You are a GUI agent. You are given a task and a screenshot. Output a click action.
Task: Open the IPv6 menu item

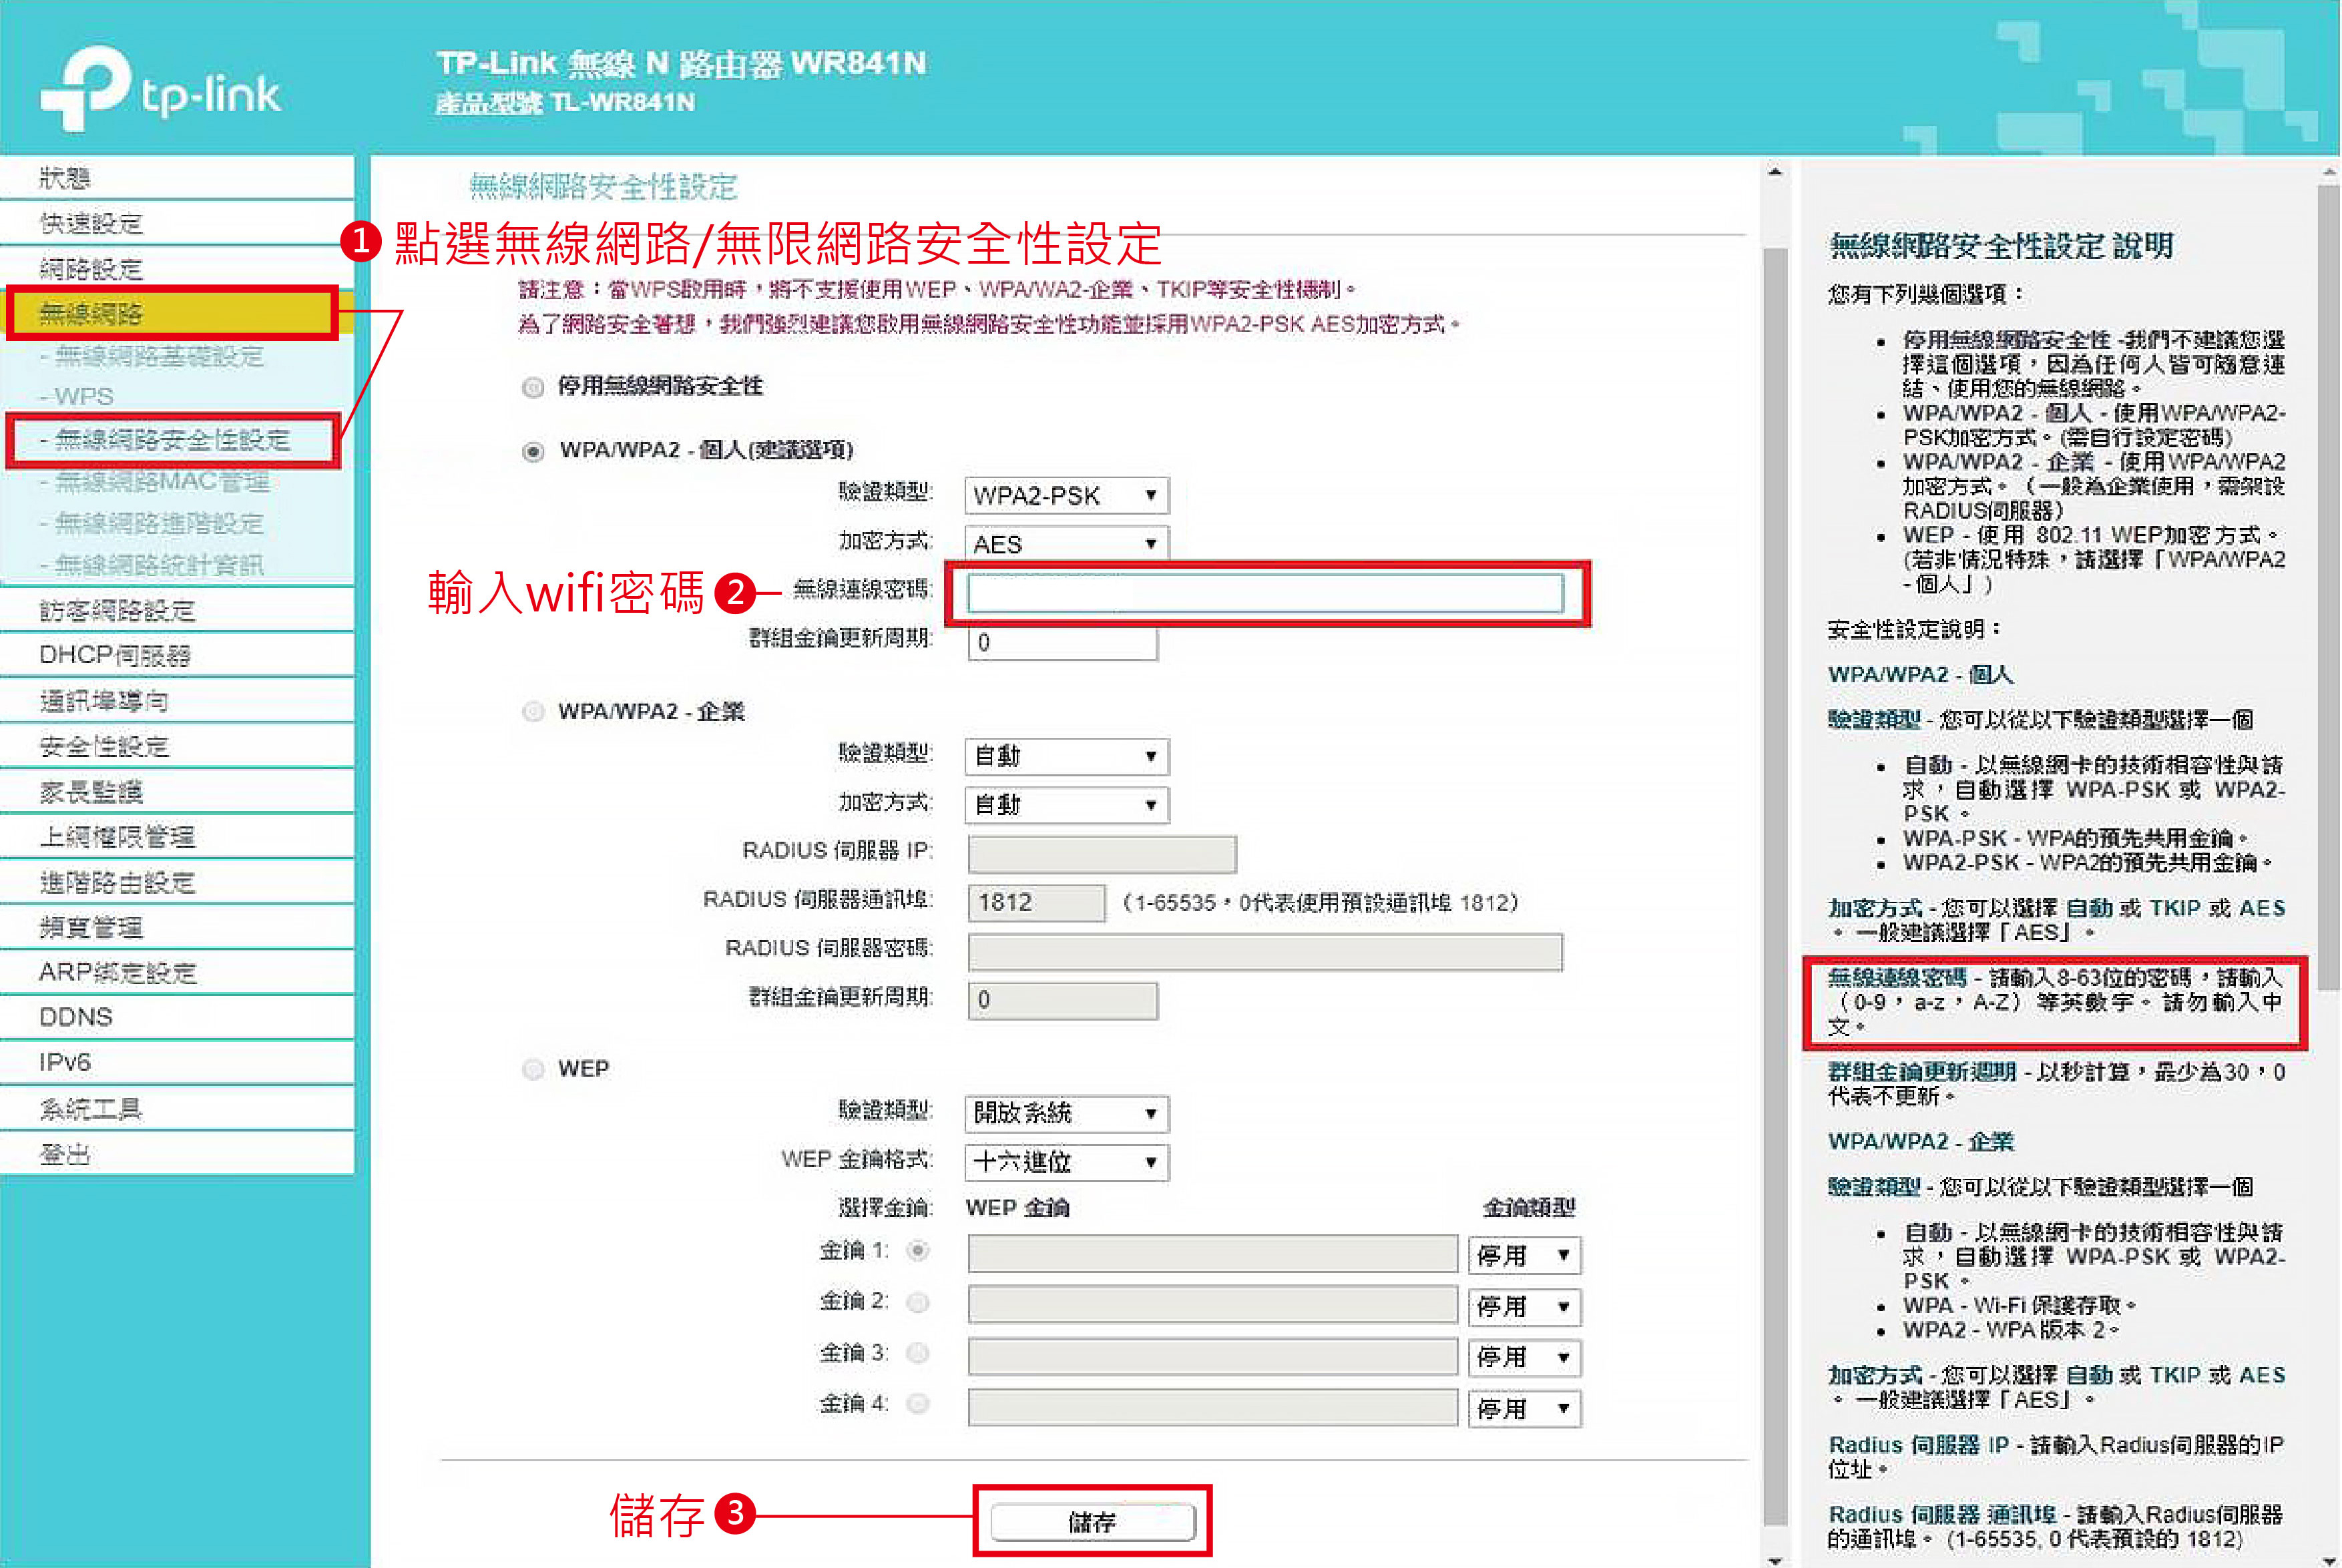(x=177, y=1063)
